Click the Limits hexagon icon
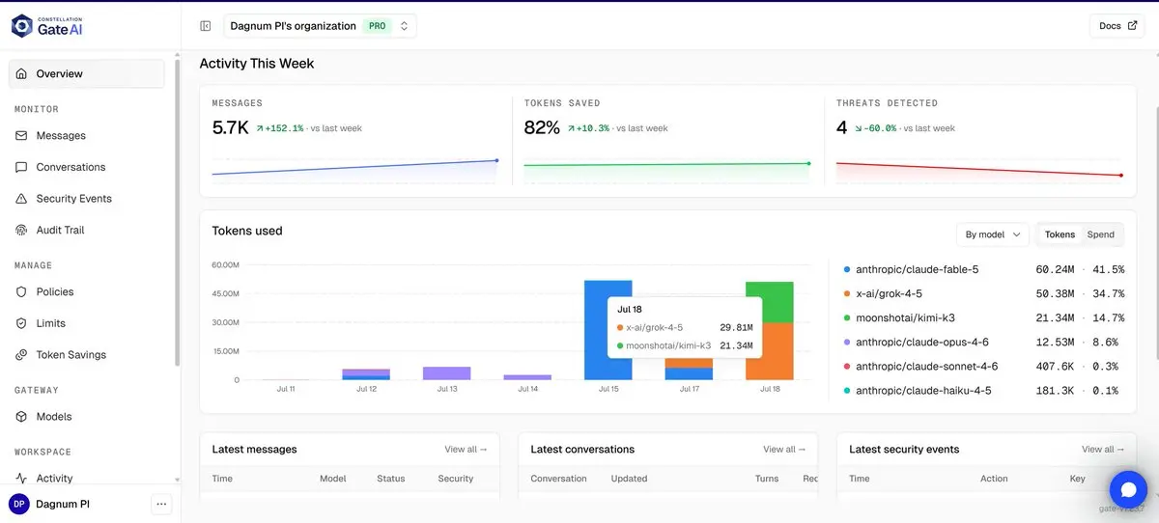Screen dimensions: 1159x523 [21, 323]
